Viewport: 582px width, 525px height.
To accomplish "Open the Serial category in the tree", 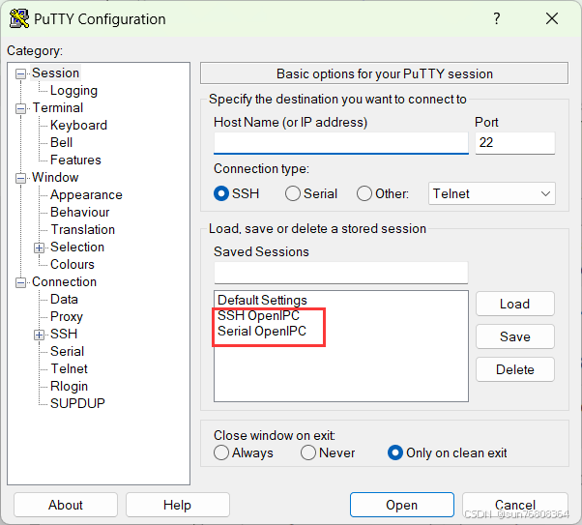I will point(67,352).
